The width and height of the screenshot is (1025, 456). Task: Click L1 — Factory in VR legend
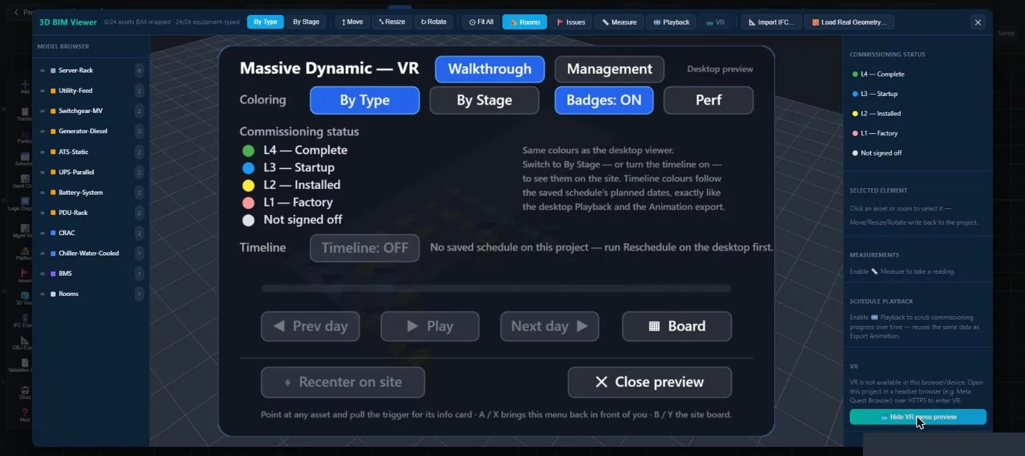[x=298, y=203]
